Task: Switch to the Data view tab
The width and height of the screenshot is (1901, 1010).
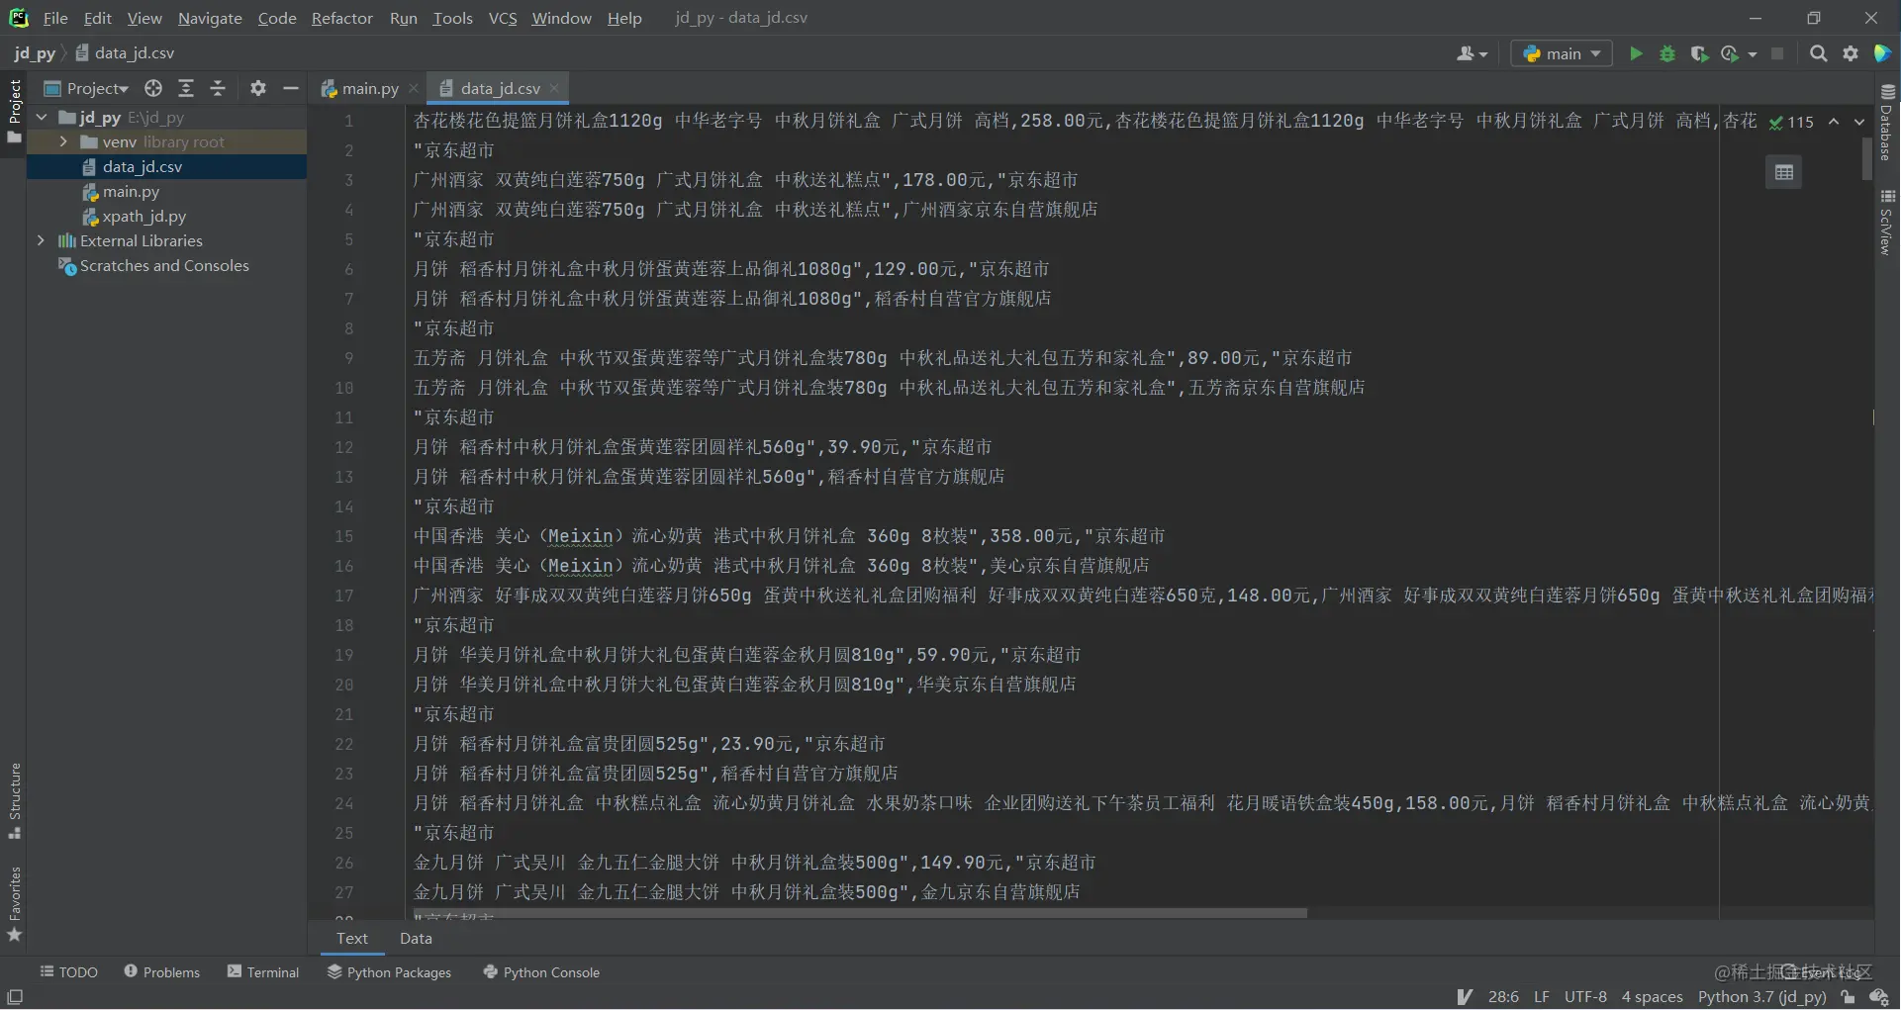Action: (416, 938)
